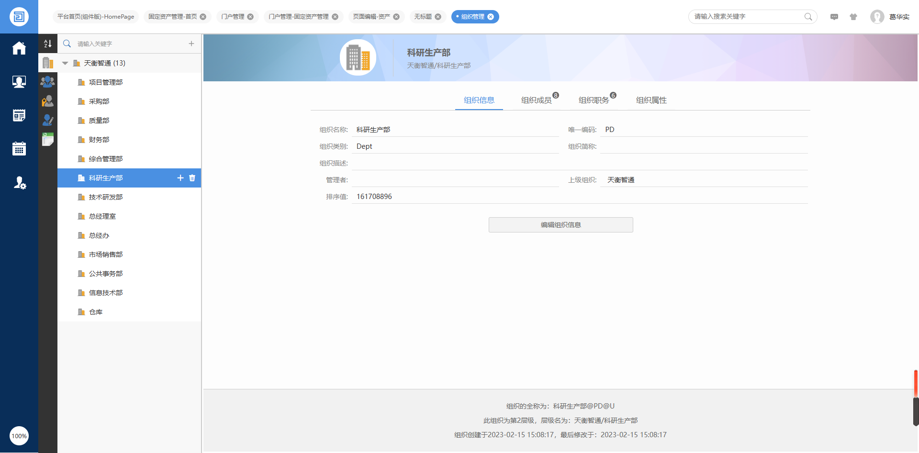Image resolution: width=919 pixels, height=453 pixels.
Task: Click the plus icon on the 科研生产部 row
Action: (x=180, y=178)
